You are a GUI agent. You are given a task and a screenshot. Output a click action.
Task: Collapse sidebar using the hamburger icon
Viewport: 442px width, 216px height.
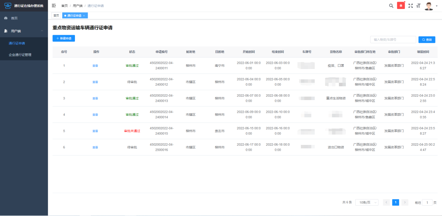(x=54, y=6)
